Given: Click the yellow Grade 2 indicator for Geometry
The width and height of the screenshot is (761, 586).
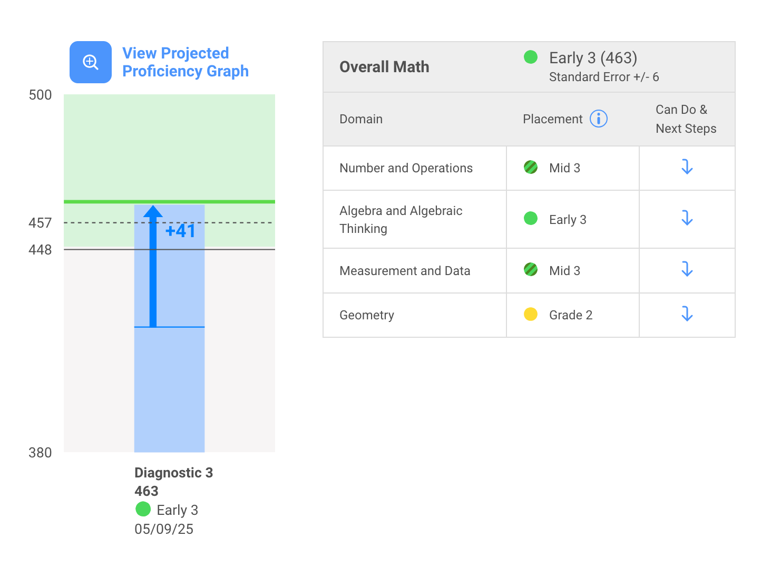Looking at the screenshot, I should (x=531, y=314).
